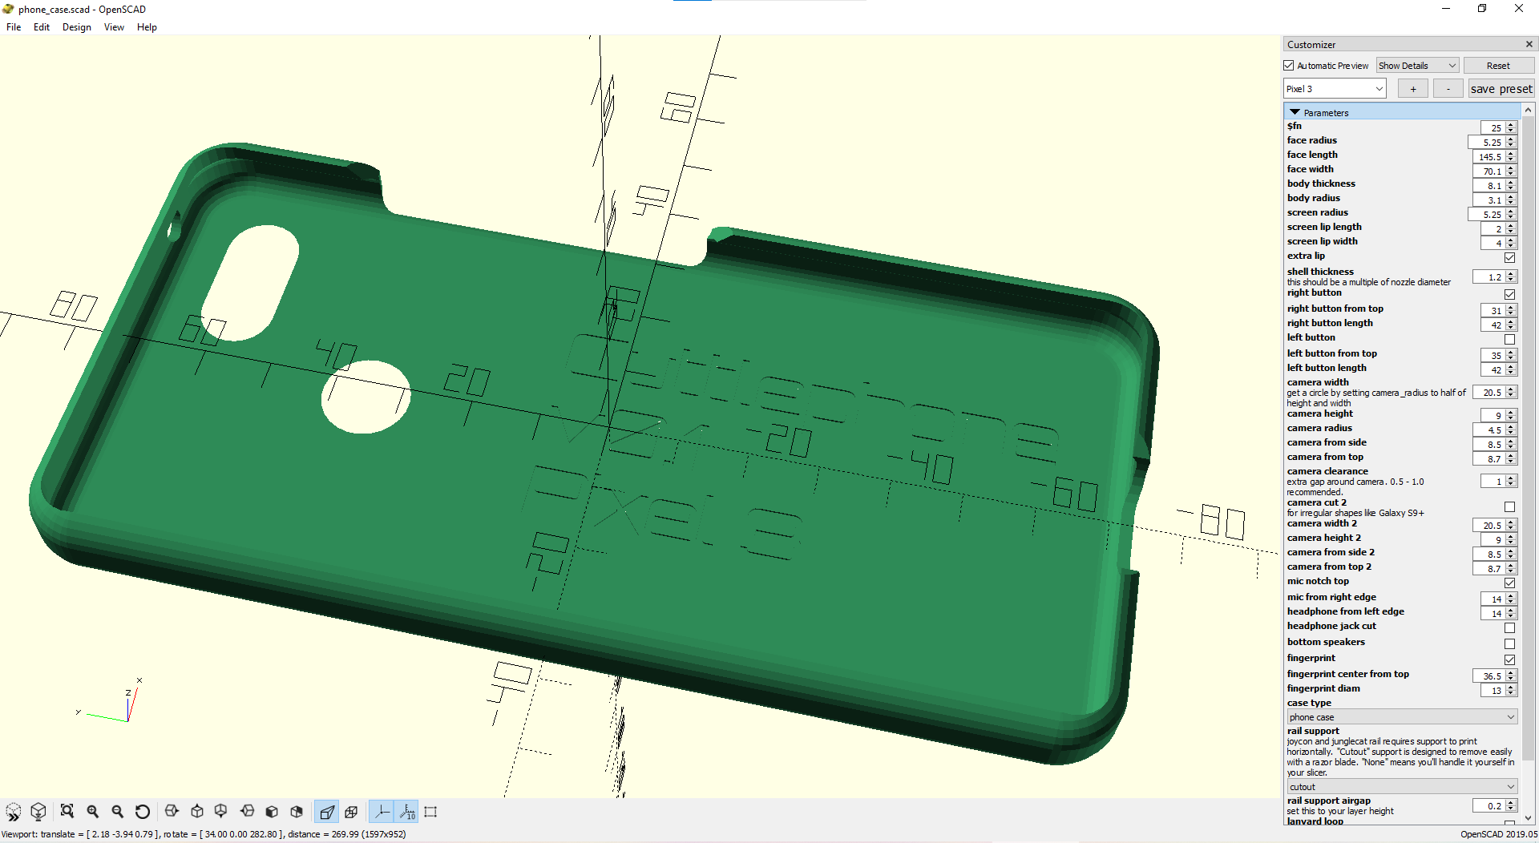Open the Design menu
This screenshot has width=1539, height=843.
click(77, 27)
